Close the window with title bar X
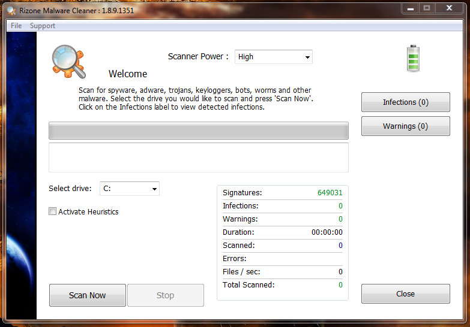 (449, 8)
